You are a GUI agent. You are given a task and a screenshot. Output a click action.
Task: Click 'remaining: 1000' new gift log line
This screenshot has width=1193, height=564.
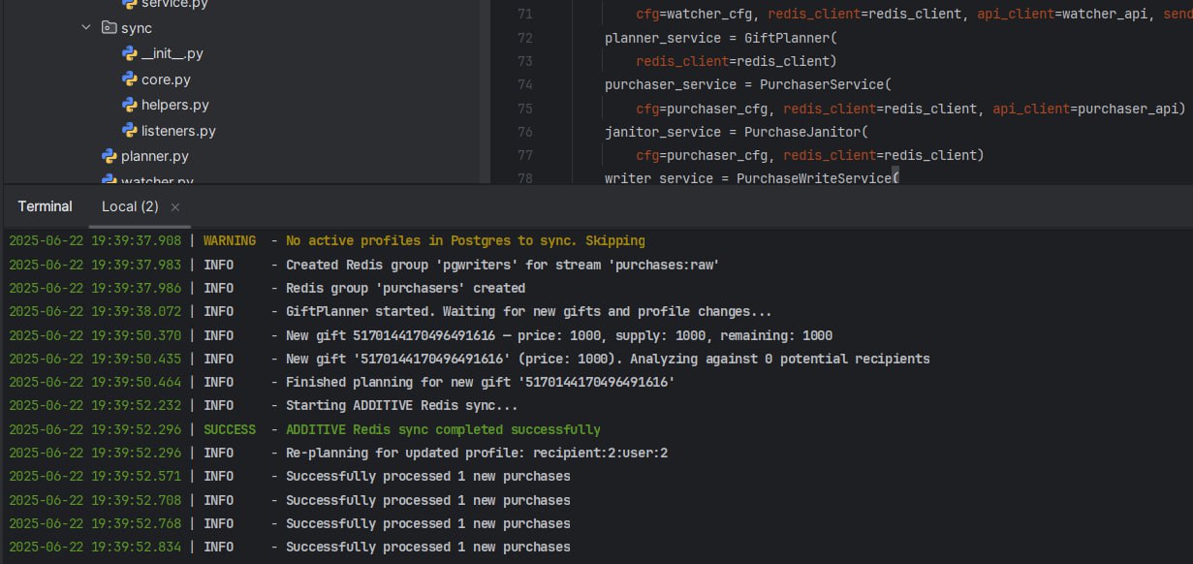[559, 335]
